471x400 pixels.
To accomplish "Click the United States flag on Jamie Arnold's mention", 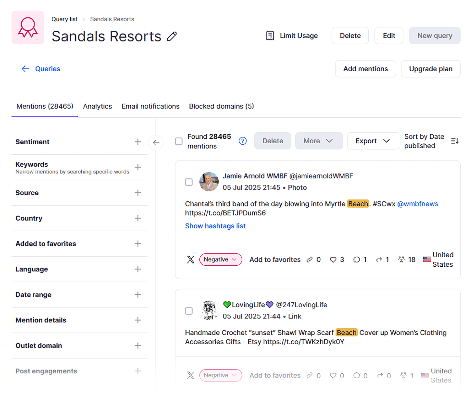I will (x=427, y=259).
